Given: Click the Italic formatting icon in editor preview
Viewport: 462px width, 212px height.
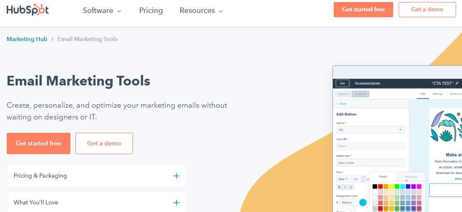Looking at the screenshot, I should click(x=345, y=187).
